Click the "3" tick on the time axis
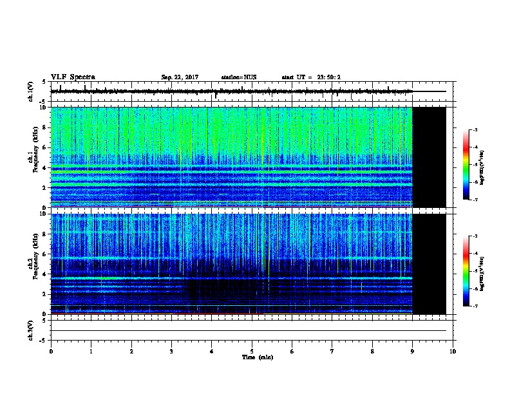 click(x=171, y=352)
